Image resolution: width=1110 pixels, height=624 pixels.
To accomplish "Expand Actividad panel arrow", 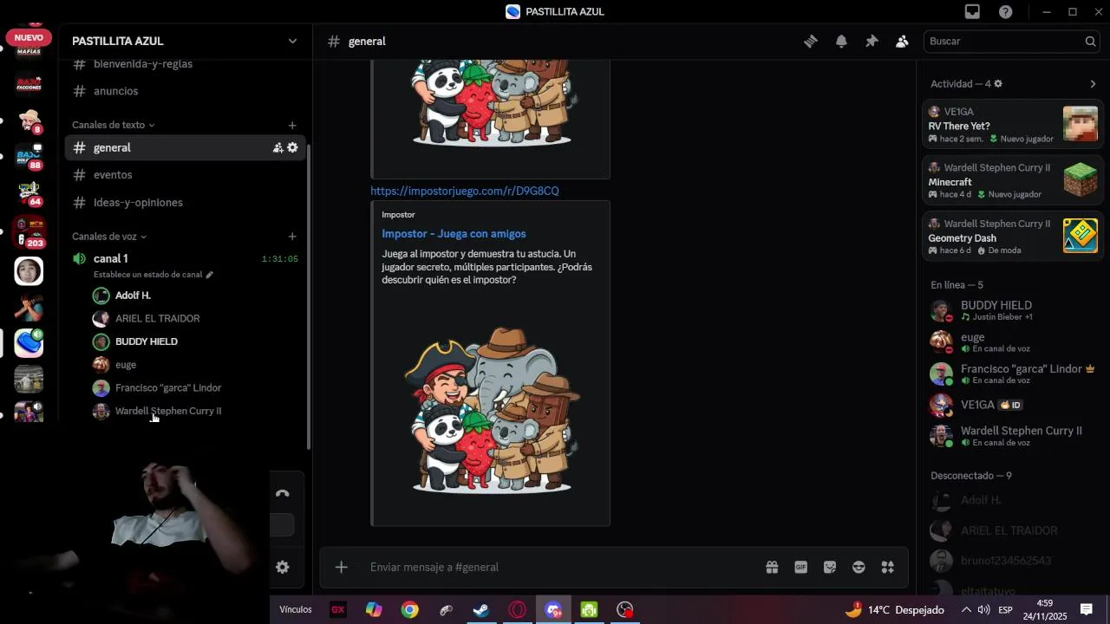I will tap(1093, 84).
